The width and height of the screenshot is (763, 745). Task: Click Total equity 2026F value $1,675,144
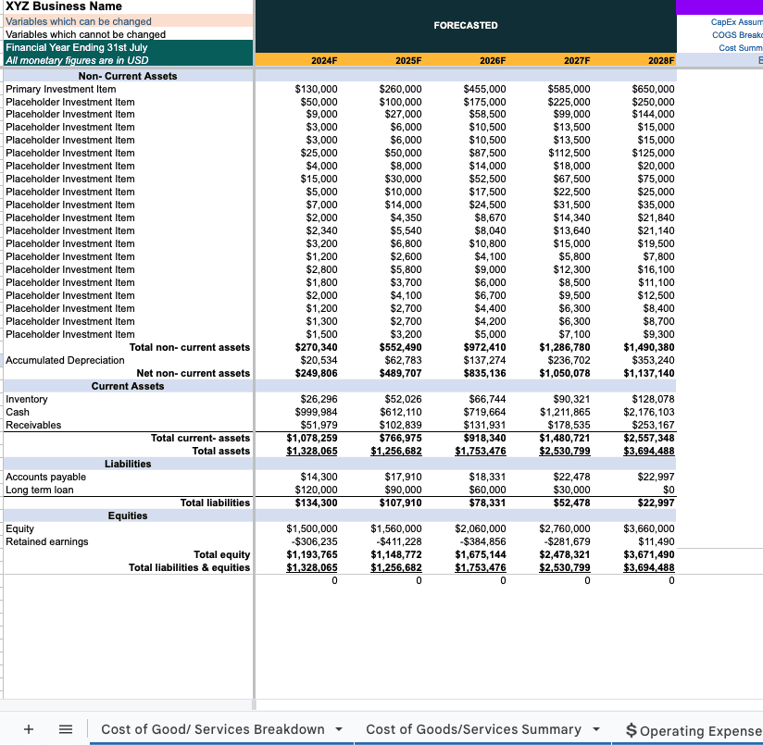point(481,554)
